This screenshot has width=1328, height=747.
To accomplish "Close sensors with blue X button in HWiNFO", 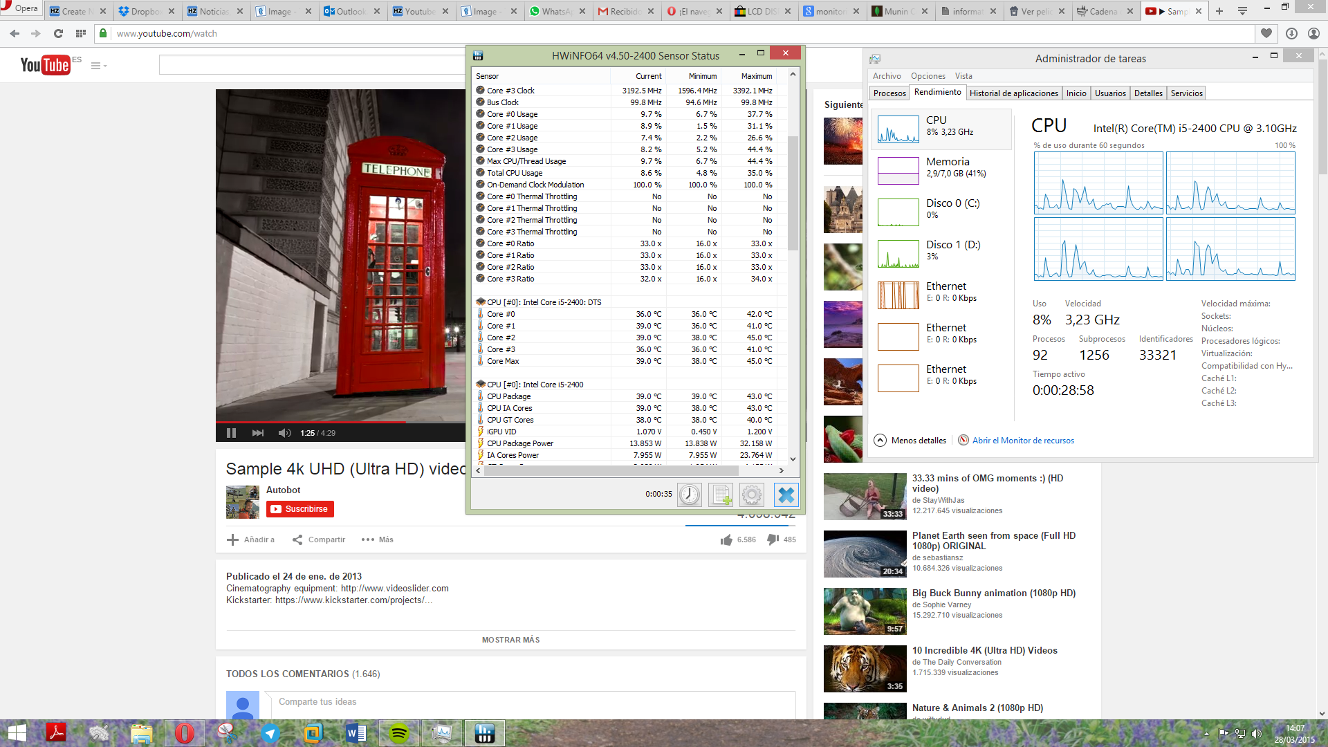I will [x=786, y=495].
